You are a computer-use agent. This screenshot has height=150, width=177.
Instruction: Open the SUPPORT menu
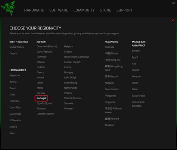[124, 10]
